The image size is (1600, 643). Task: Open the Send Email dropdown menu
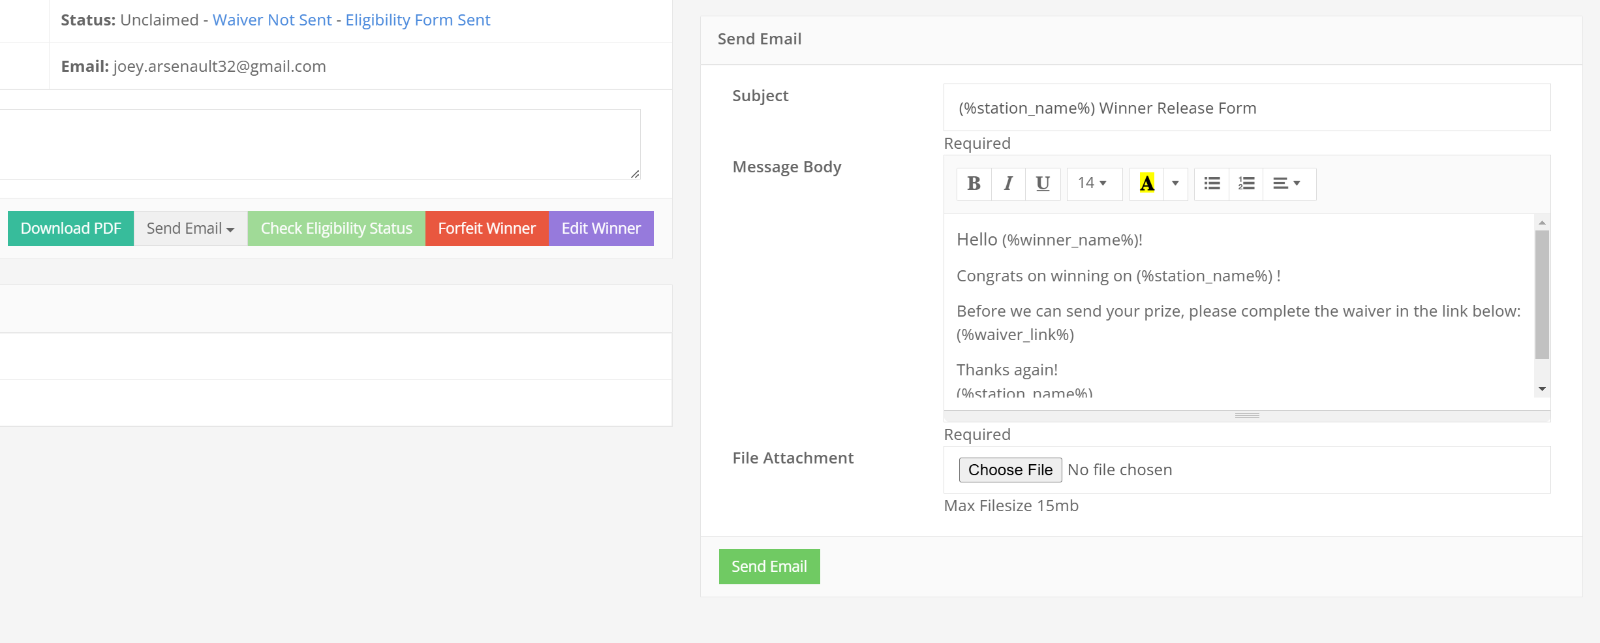190,228
